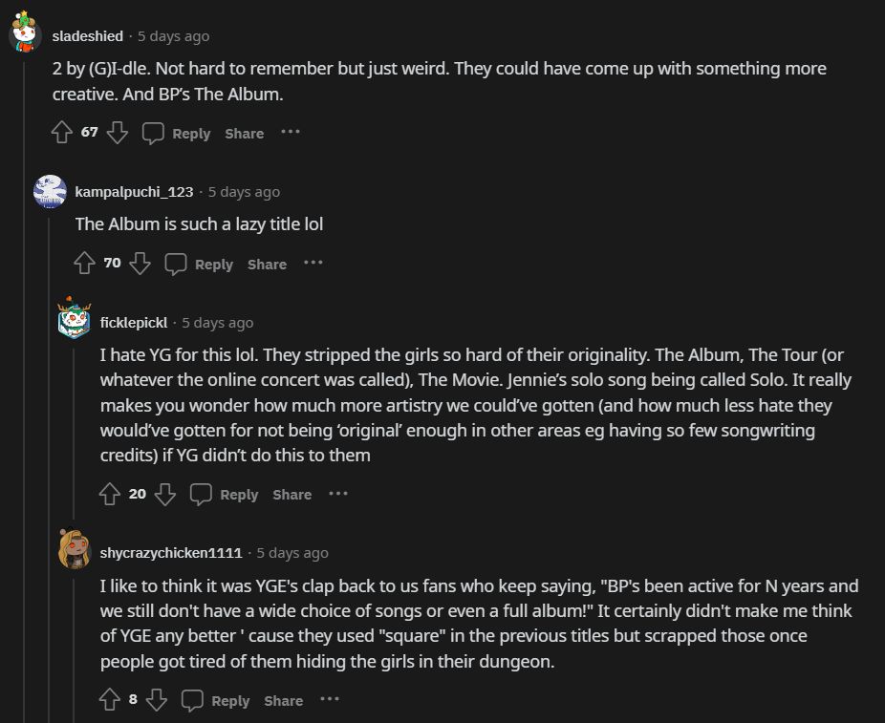Click ficklepickl's avatar image
The height and width of the screenshot is (723, 885).
(75, 320)
